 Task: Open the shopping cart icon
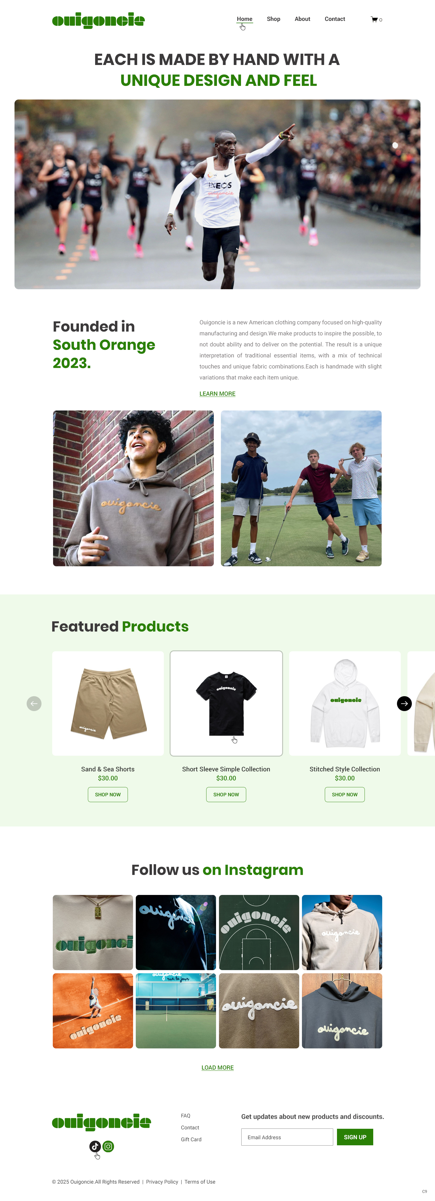click(374, 20)
